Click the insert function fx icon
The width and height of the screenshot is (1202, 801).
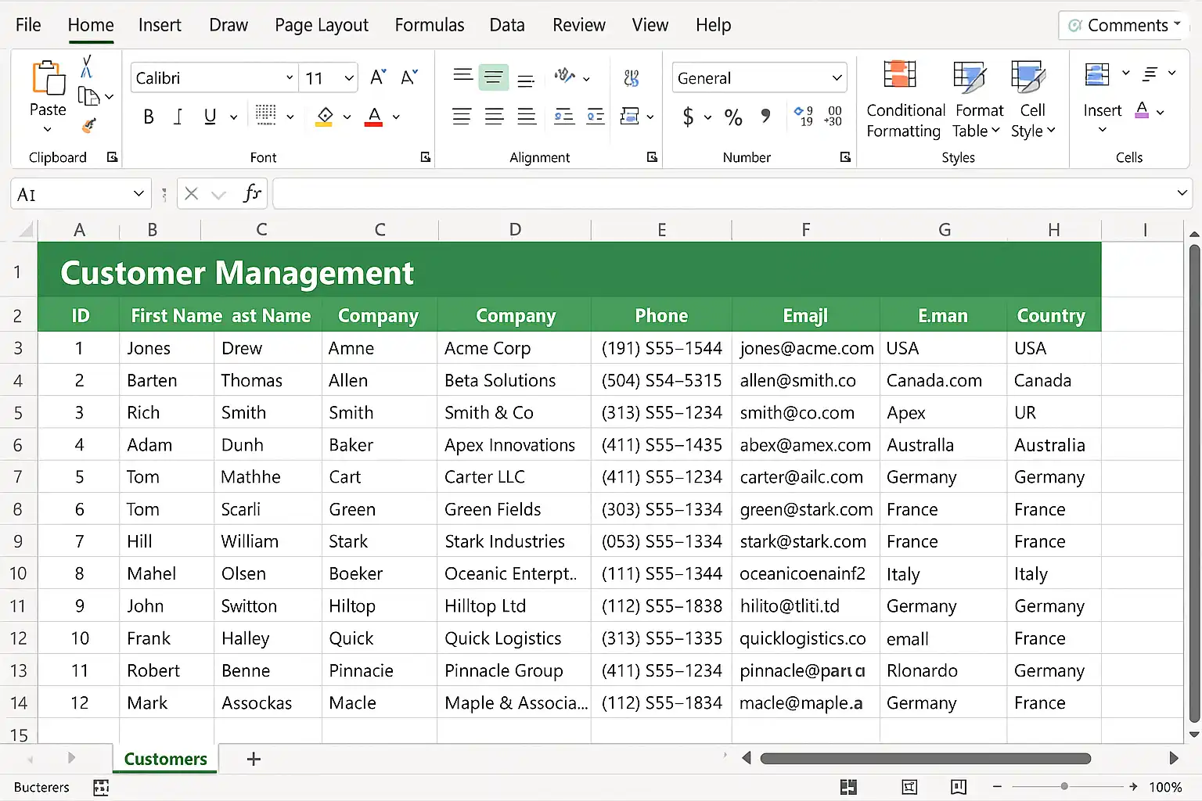(x=251, y=193)
